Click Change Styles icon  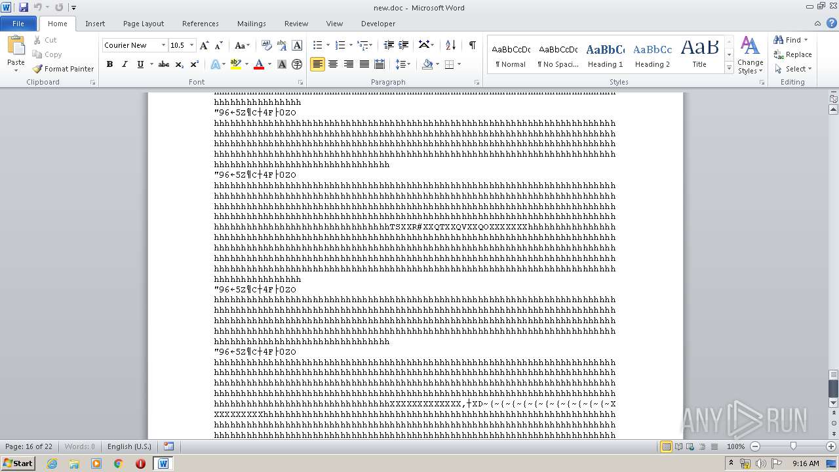(x=750, y=55)
